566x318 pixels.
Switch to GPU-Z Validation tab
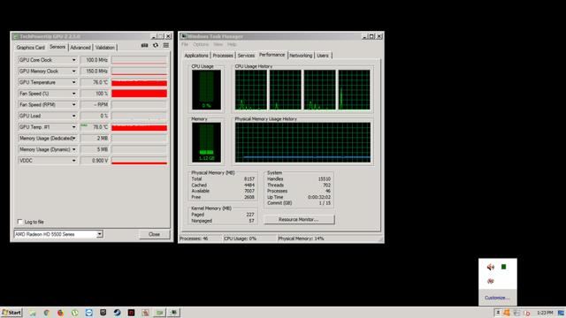105,48
